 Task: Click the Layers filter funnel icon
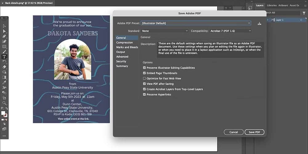pyautogui.click(x=303, y=13)
